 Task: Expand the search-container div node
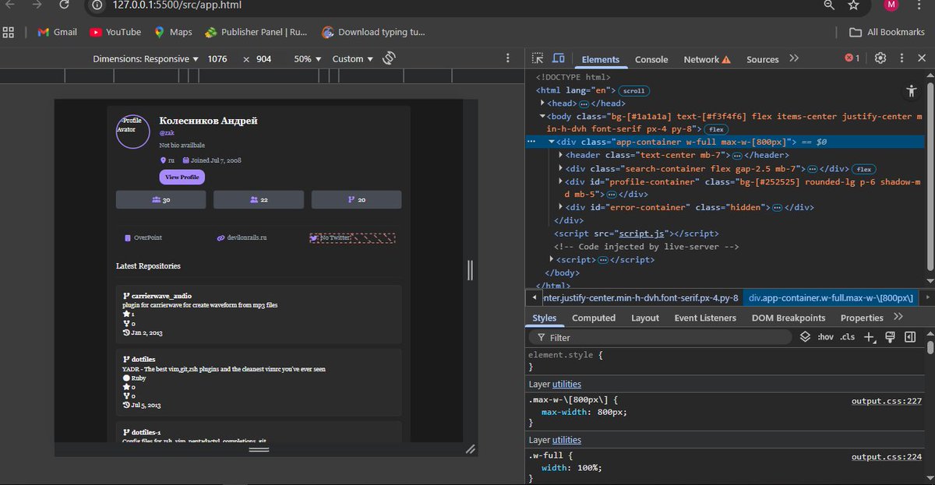point(561,168)
